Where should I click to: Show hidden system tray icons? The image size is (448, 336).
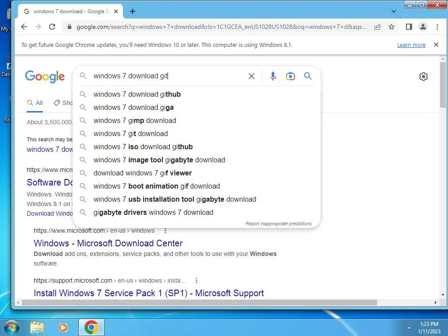409,328
